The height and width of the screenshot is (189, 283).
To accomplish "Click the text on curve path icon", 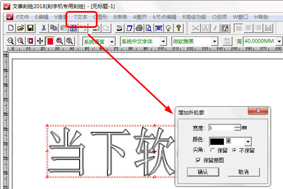I will pyautogui.click(x=195, y=28).
